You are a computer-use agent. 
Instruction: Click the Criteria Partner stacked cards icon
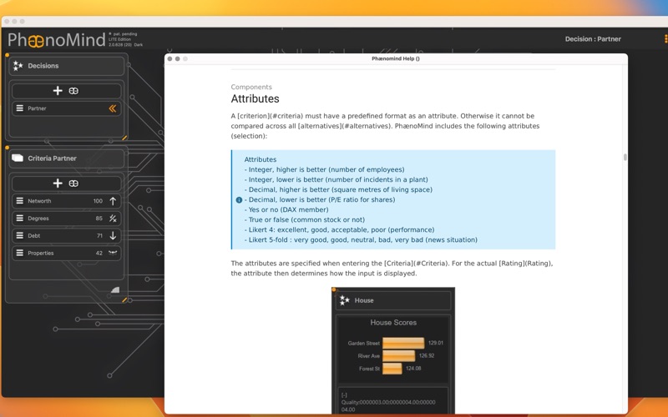tap(18, 158)
